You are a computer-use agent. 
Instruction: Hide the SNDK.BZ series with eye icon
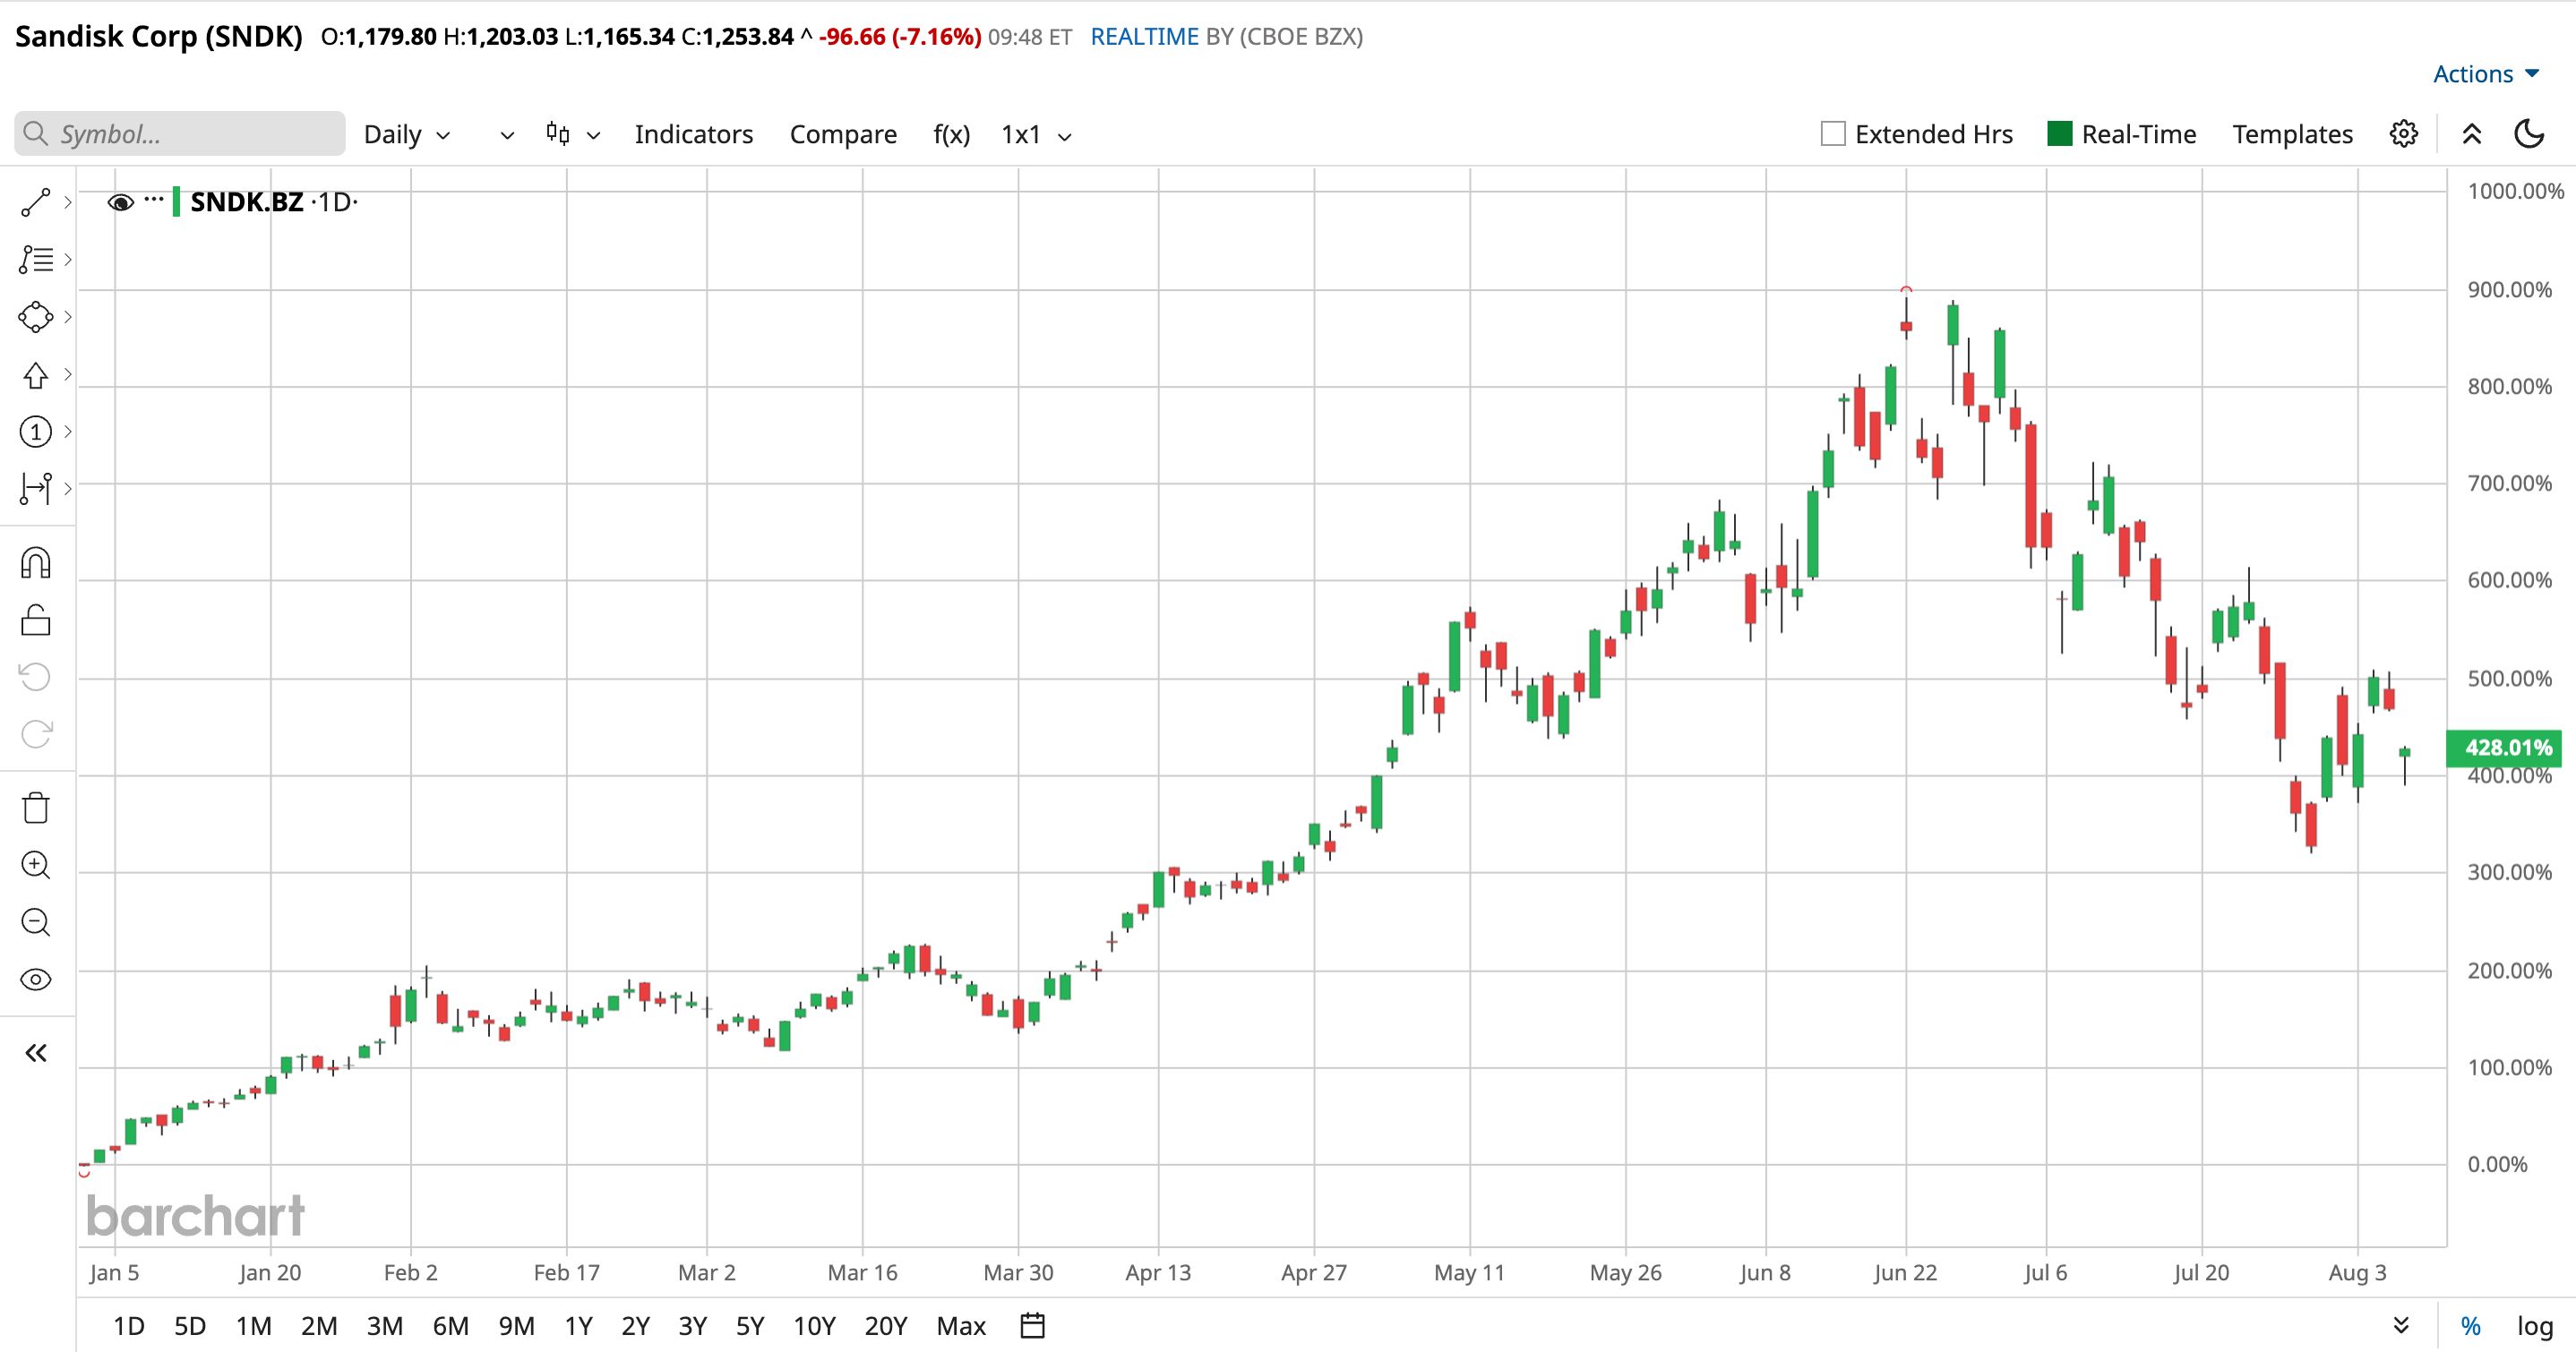pyautogui.click(x=120, y=203)
